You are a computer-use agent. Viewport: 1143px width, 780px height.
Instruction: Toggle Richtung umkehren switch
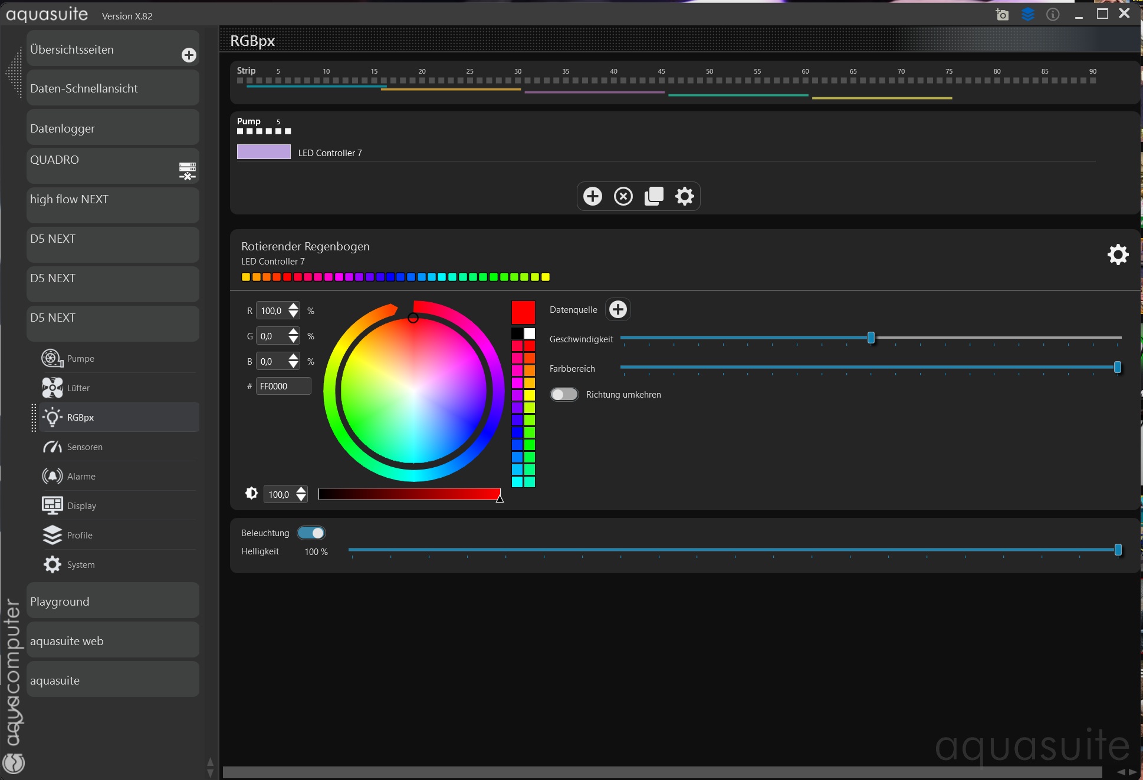pyautogui.click(x=564, y=395)
